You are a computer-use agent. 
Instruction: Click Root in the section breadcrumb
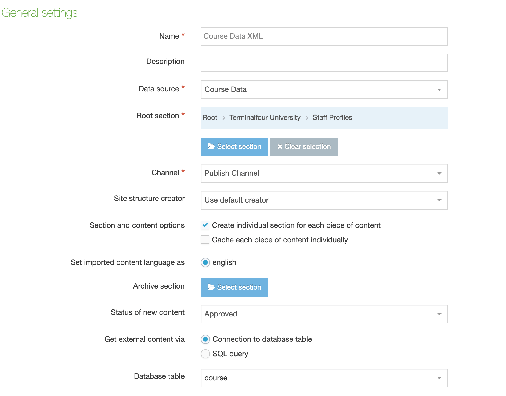pos(210,118)
